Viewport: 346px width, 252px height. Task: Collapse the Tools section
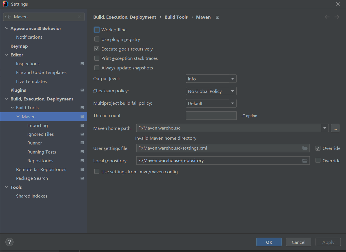pos(7,187)
